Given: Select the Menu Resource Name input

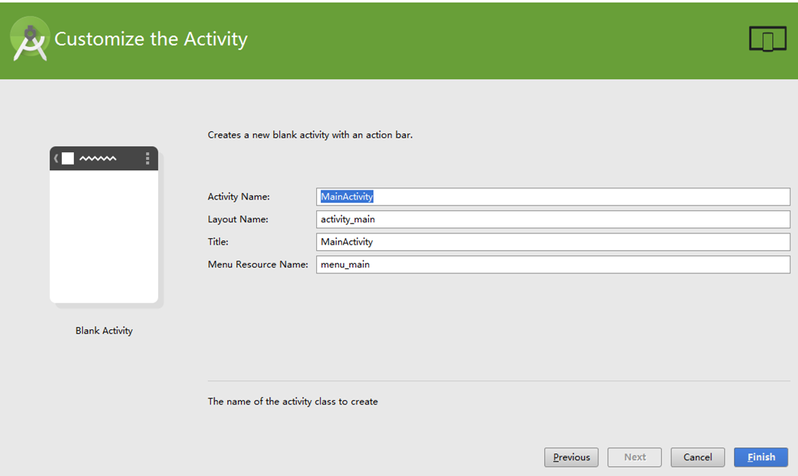Looking at the screenshot, I should 553,264.
